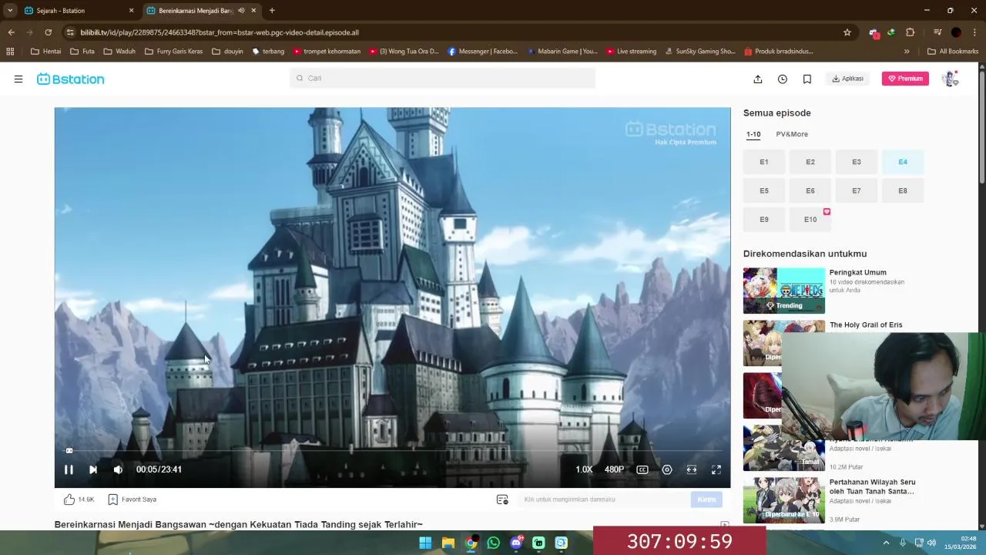The image size is (986, 555).
Task: Open the tab search dropdown arrow
Action: [10, 11]
